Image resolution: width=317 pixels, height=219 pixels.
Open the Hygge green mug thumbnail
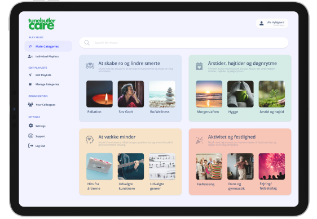(240, 94)
